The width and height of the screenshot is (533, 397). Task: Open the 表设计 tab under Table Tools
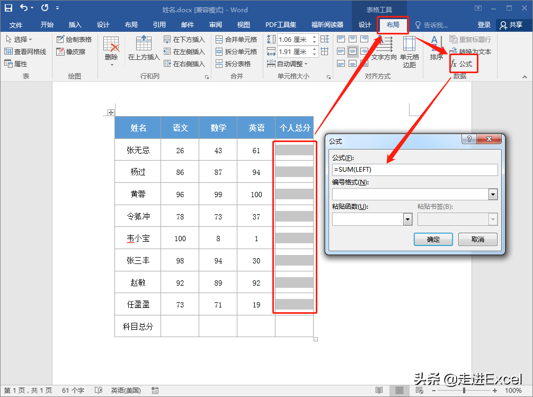365,24
